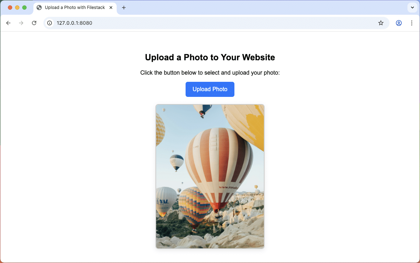
Task: Open a new tab with the plus button
Action: pyautogui.click(x=124, y=8)
